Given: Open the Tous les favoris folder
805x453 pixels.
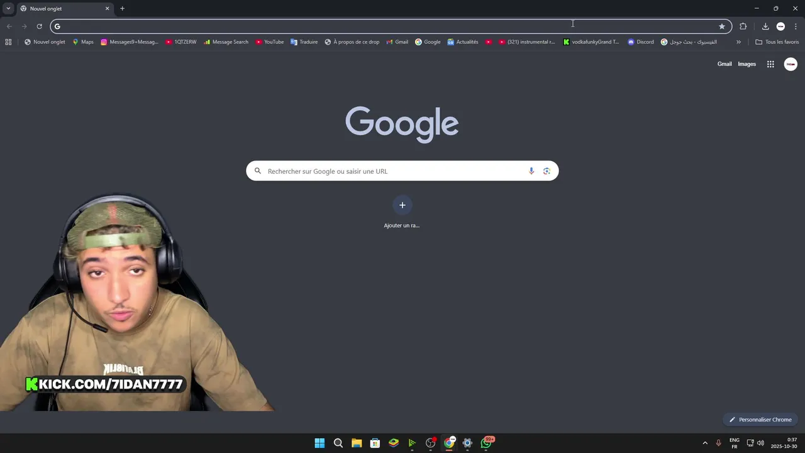Looking at the screenshot, I should 777,42.
